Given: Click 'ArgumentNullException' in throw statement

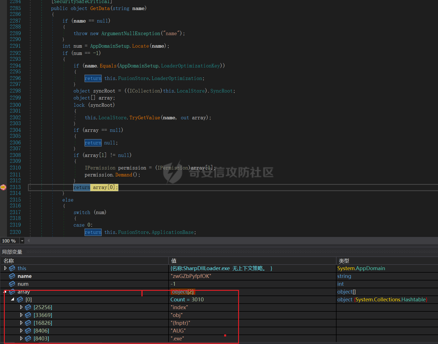Looking at the screenshot, I should (x=131, y=33).
